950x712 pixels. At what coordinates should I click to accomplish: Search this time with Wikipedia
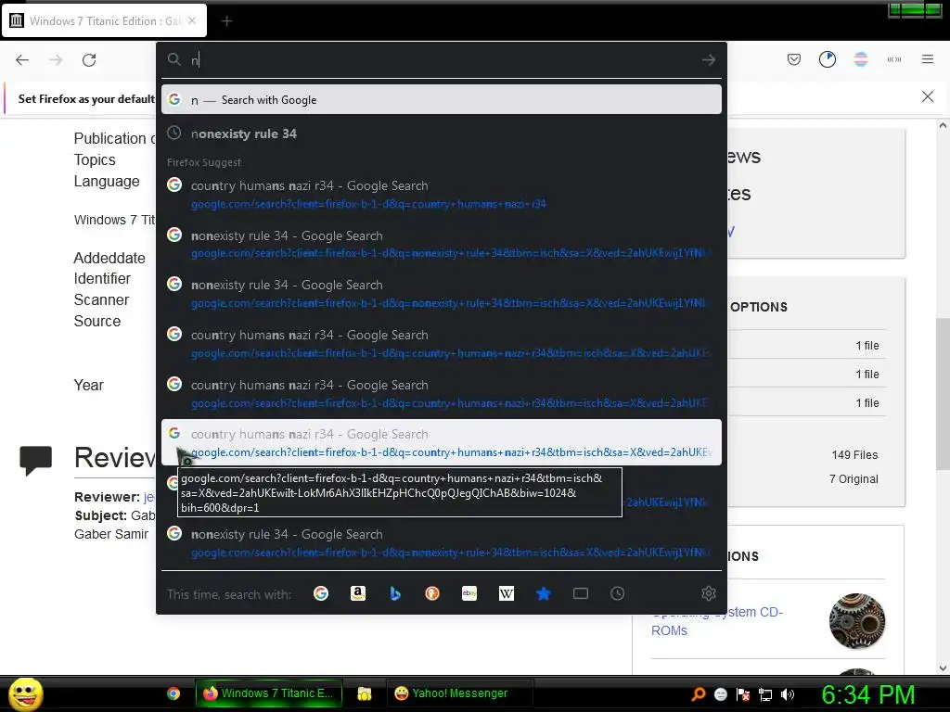pos(506,594)
